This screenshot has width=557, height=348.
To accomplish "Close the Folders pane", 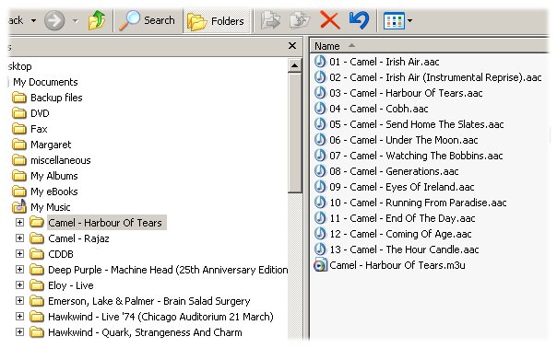I will 292,46.
